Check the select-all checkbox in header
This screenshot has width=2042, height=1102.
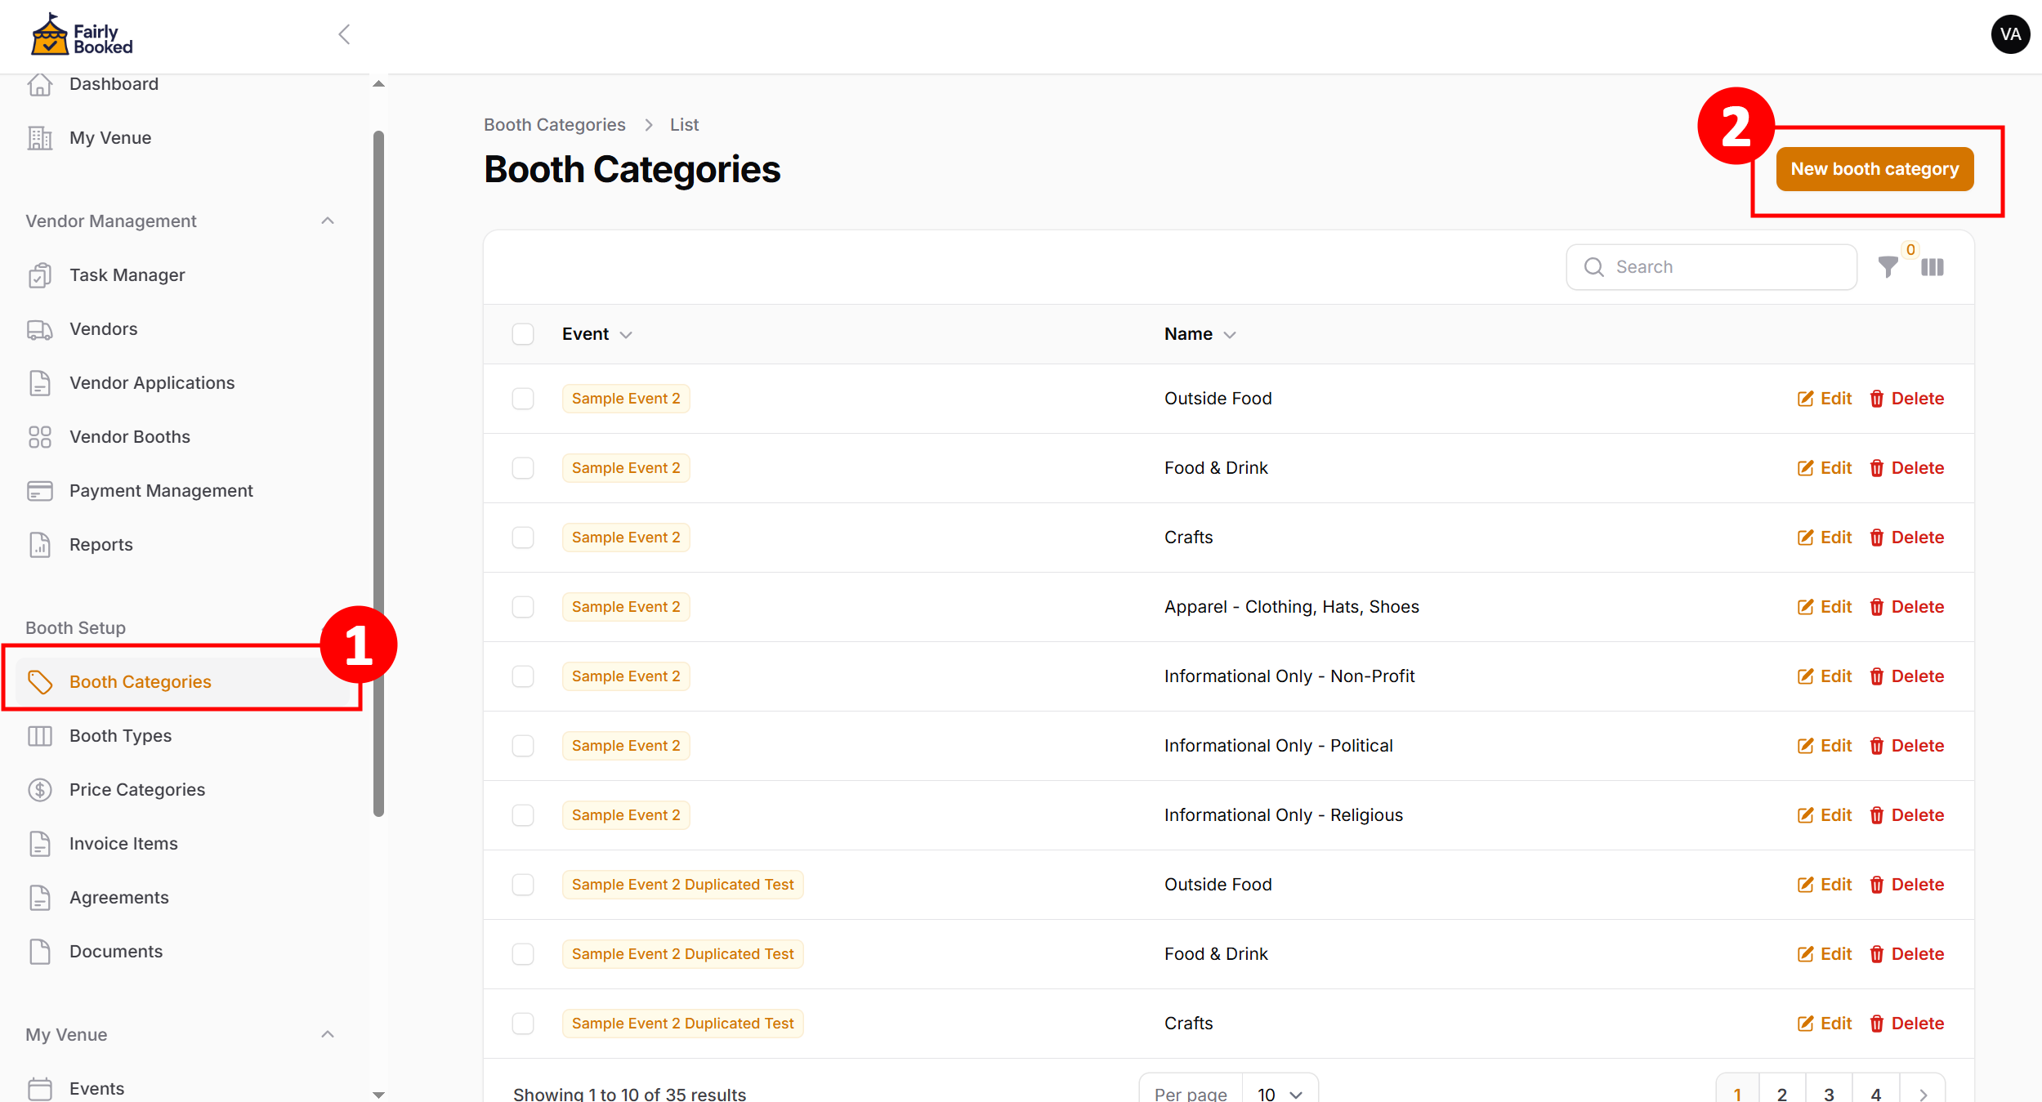click(523, 334)
